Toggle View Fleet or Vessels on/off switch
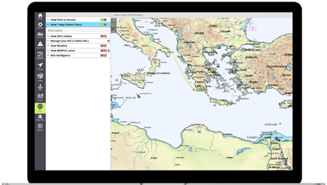Screen dimensions: 327x185 (x=103, y=20)
